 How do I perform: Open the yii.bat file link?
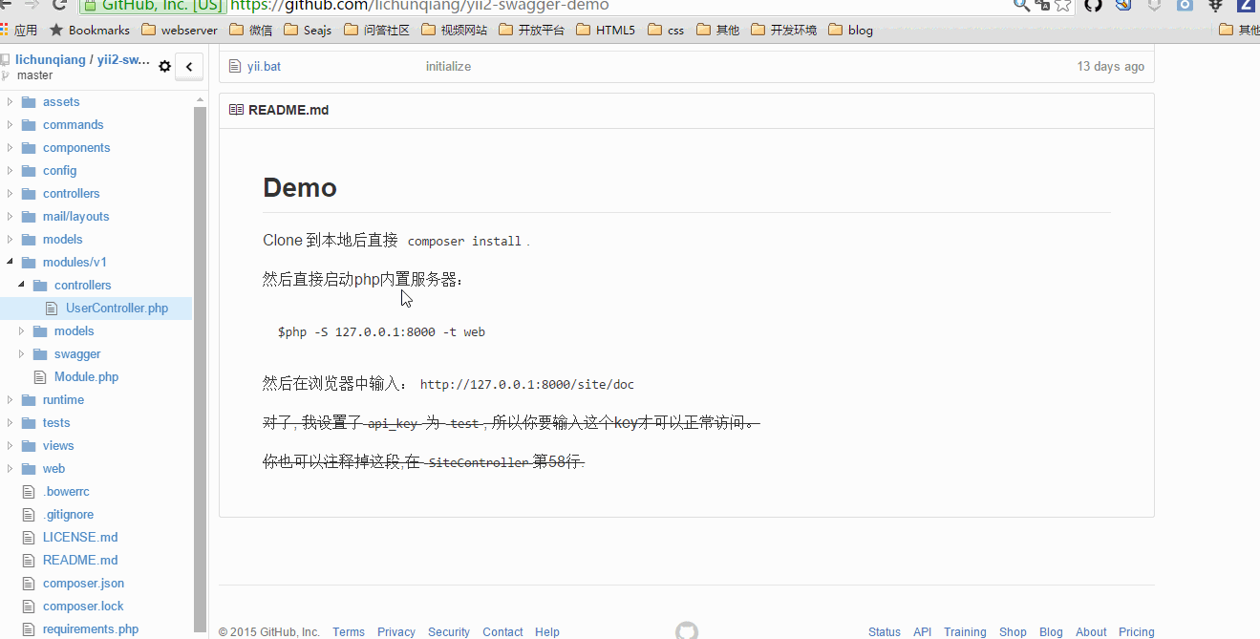point(264,67)
